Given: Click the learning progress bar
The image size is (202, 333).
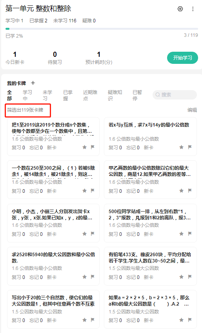Looking at the screenshot, I should tap(102, 29).
